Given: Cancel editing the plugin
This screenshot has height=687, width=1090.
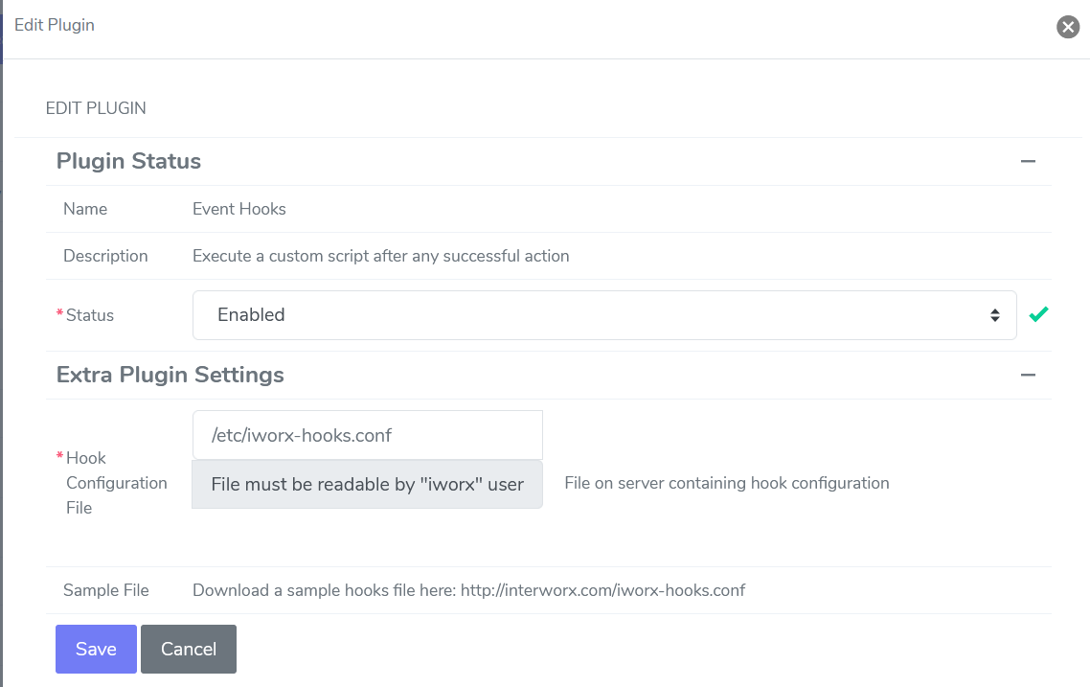Looking at the screenshot, I should (x=188, y=649).
